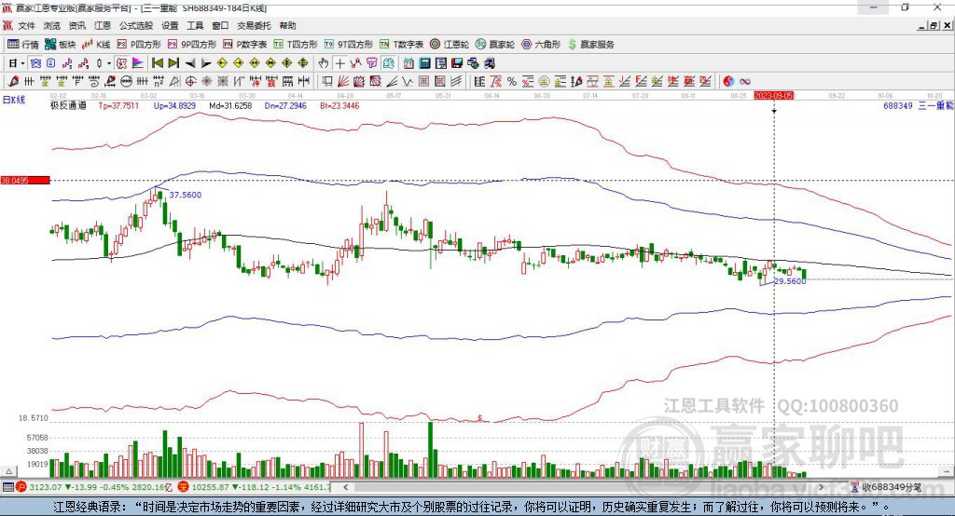The image size is (955, 516).
Task: Jump to last bar with green skip-forward icon
Action: point(173,63)
